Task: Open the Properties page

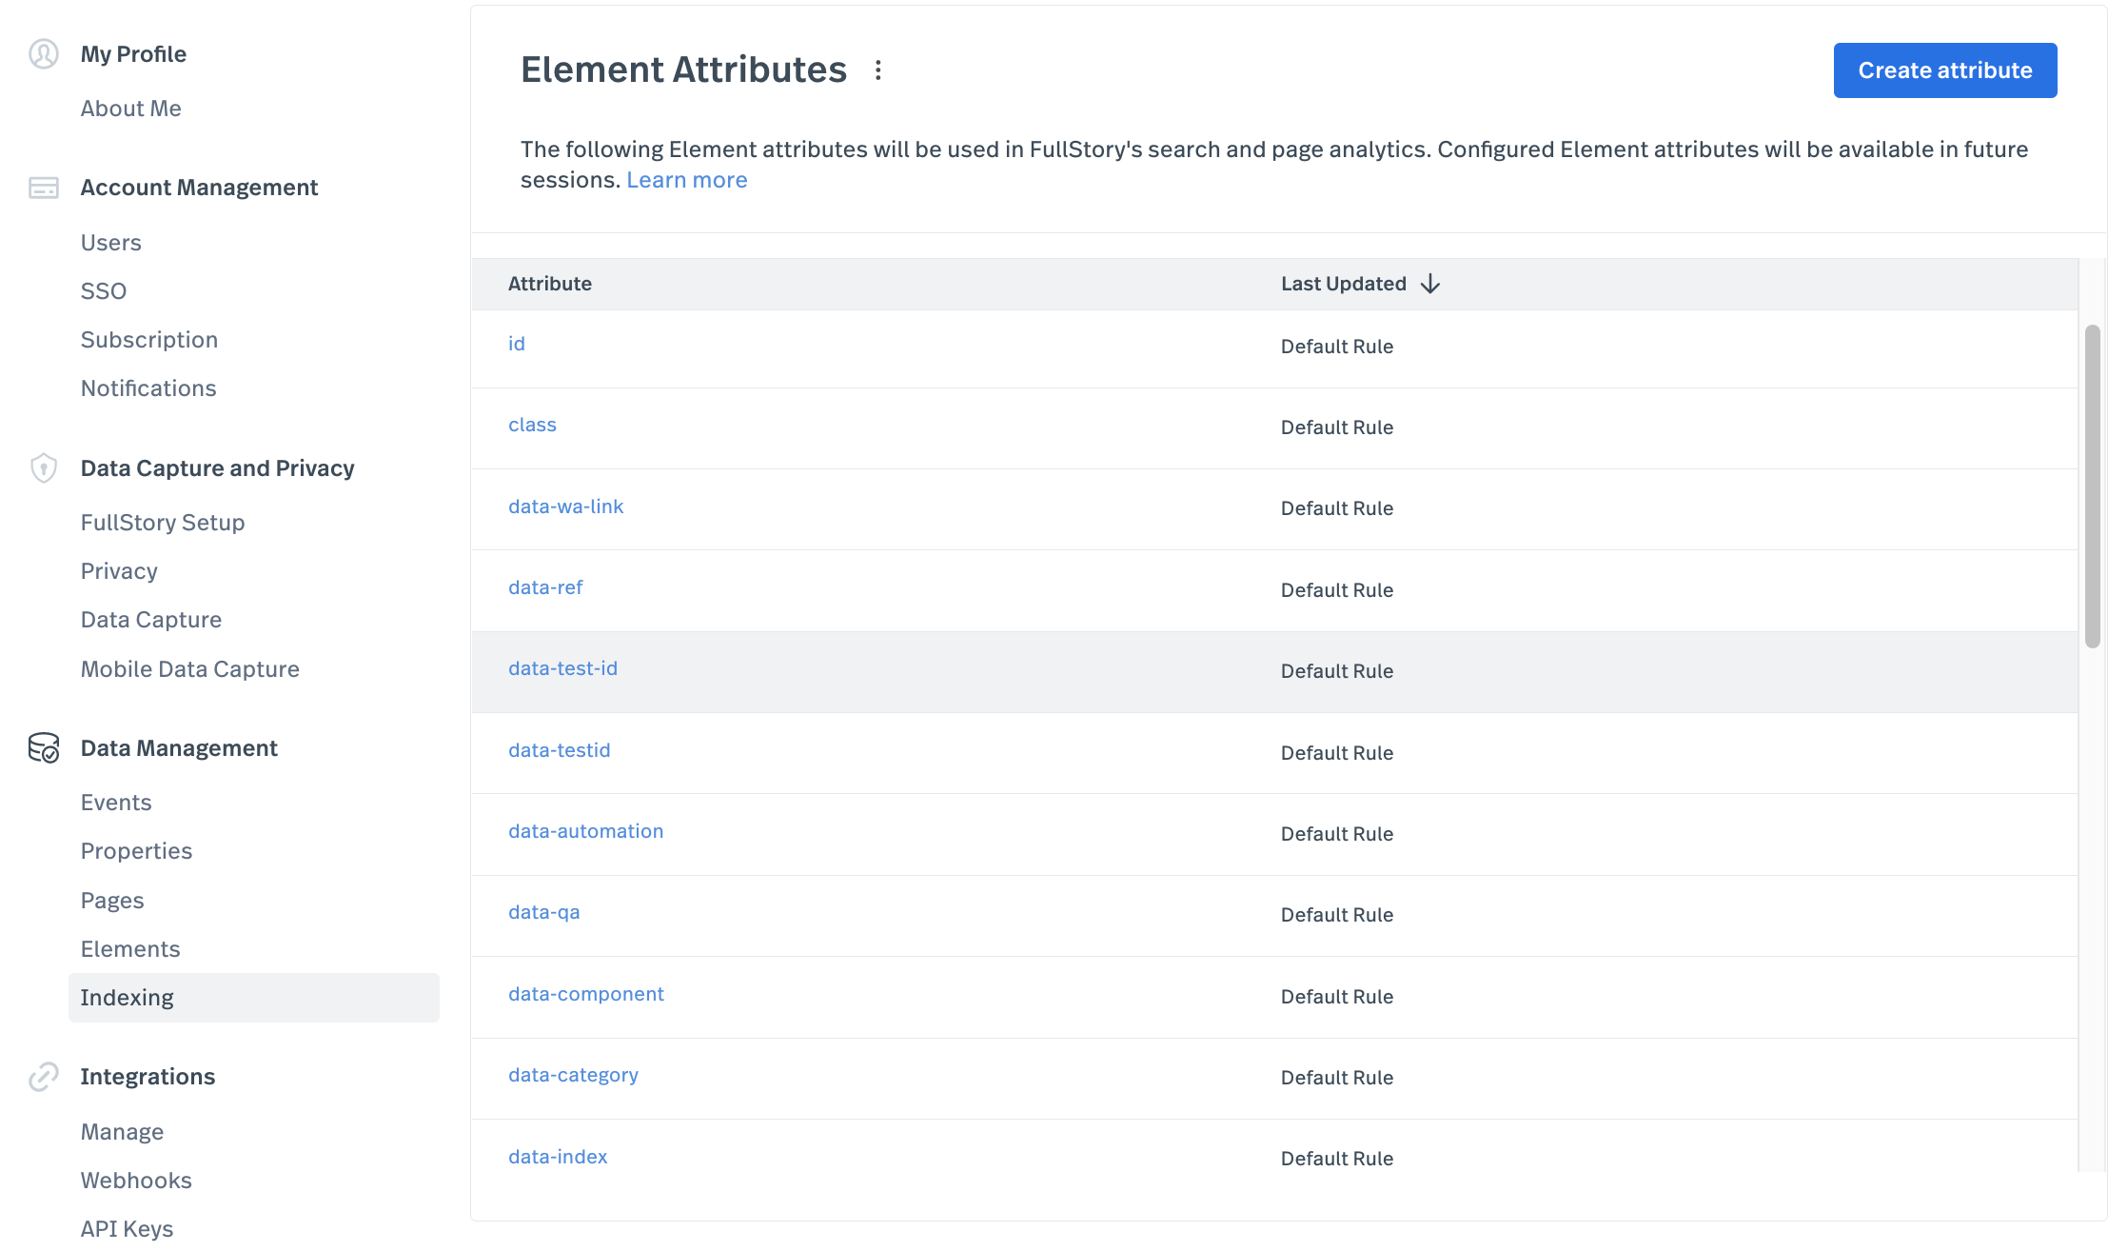Action: tap(137, 851)
